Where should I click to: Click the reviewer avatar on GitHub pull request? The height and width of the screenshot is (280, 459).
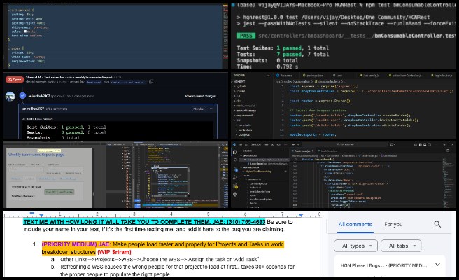(x=10, y=97)
